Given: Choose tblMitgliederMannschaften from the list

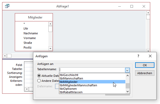Looking at the screenshot, I should click(92, 85).
